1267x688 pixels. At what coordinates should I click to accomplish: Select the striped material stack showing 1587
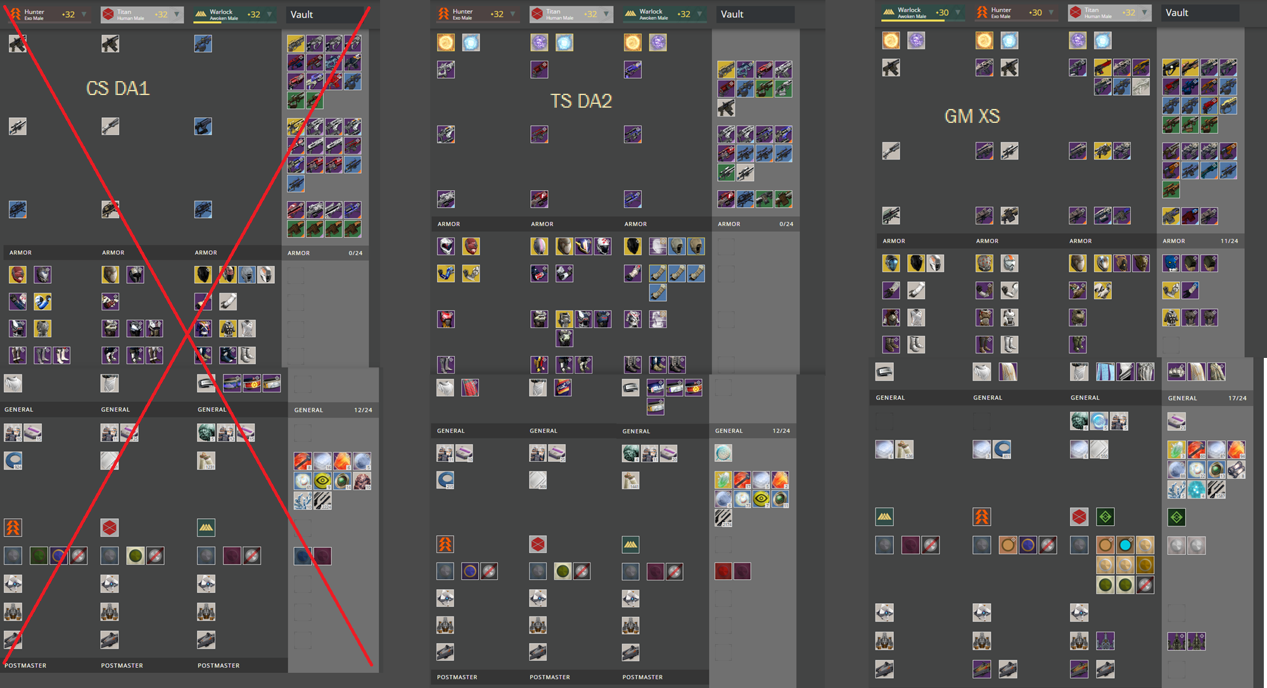[1216, 489]
